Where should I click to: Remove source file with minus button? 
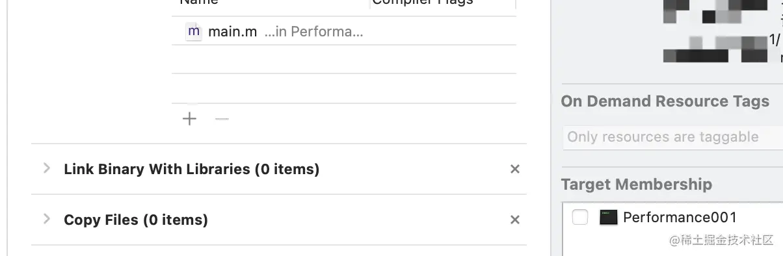tap(222, 119)
